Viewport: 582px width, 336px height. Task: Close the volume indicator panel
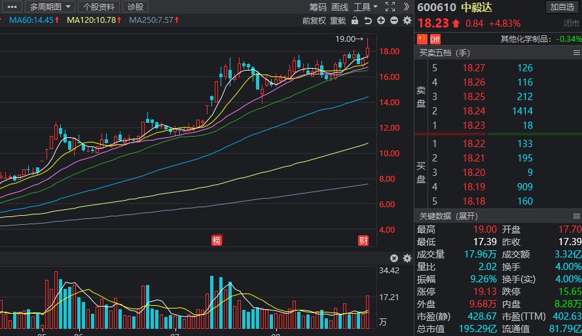(x=394, y=258)
